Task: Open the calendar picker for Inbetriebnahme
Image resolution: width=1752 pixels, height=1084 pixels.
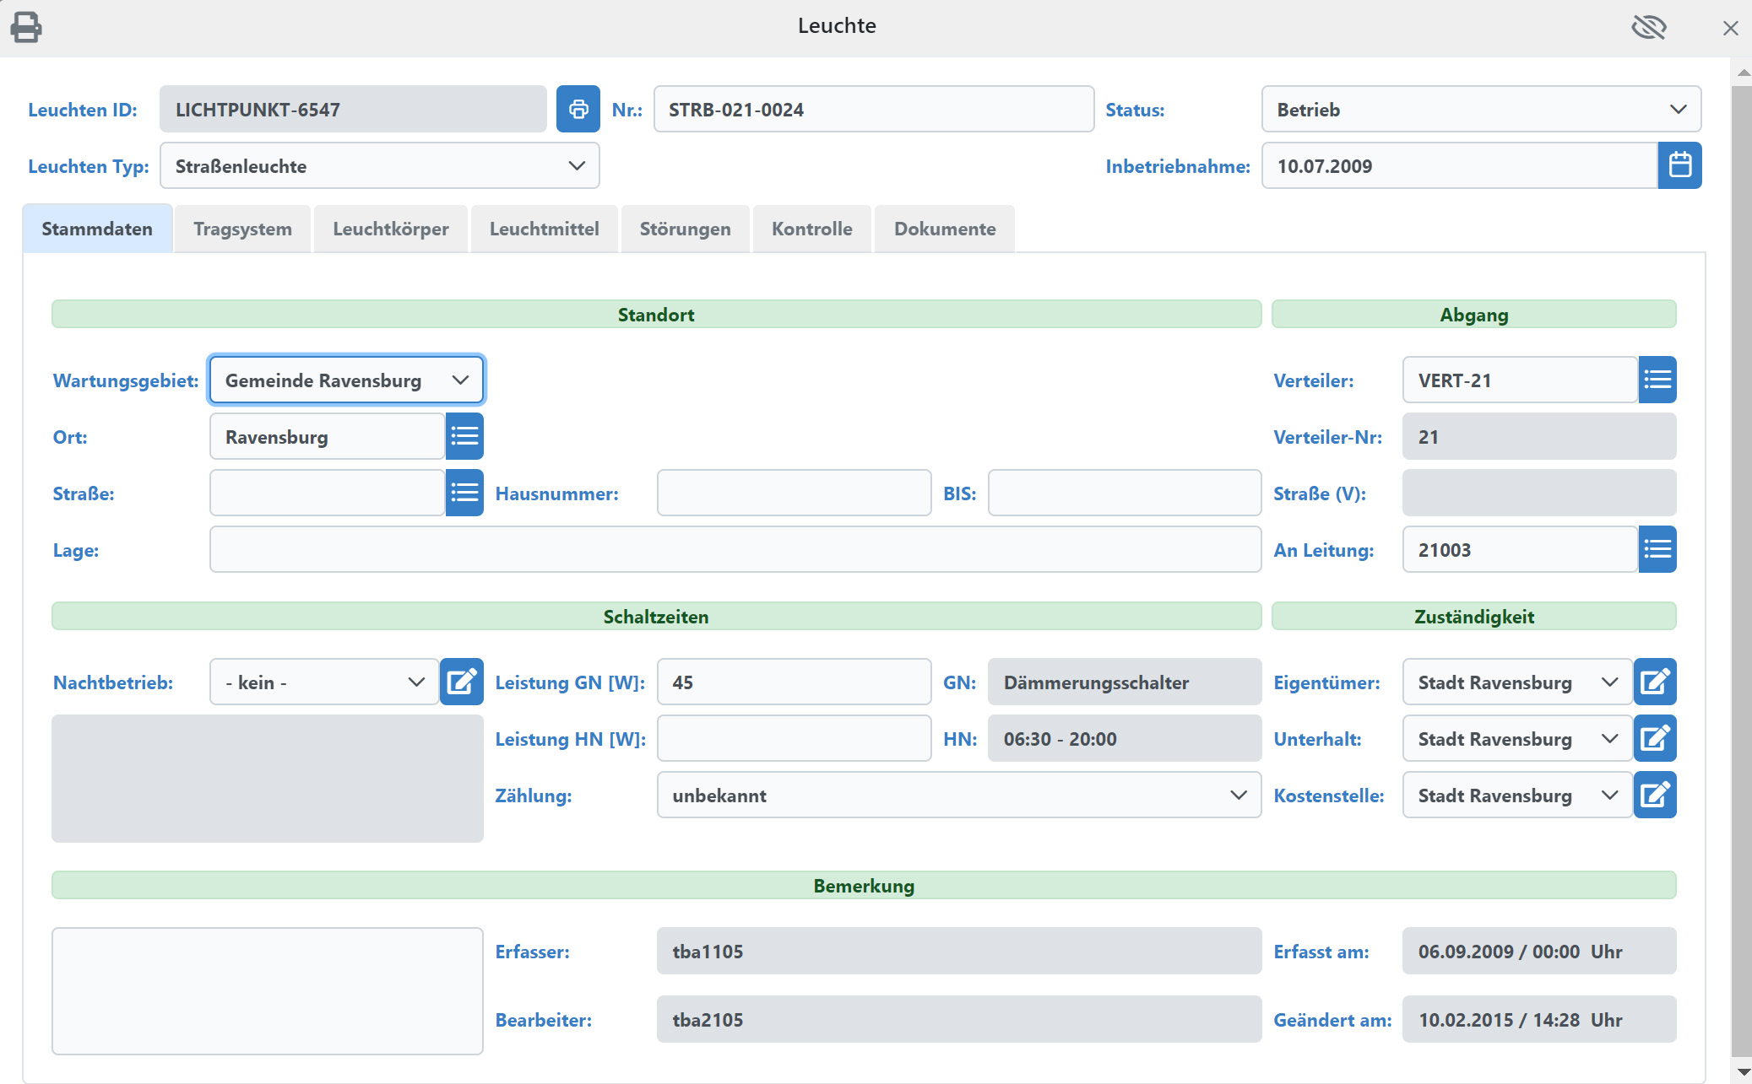Action: coord(1680,165)
